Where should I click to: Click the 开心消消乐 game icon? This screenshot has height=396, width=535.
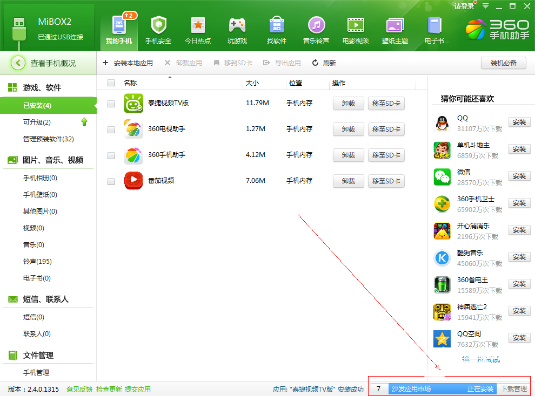(442, 231)
